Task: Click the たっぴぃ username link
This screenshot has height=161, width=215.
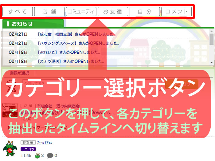Action: pos(45,142)
